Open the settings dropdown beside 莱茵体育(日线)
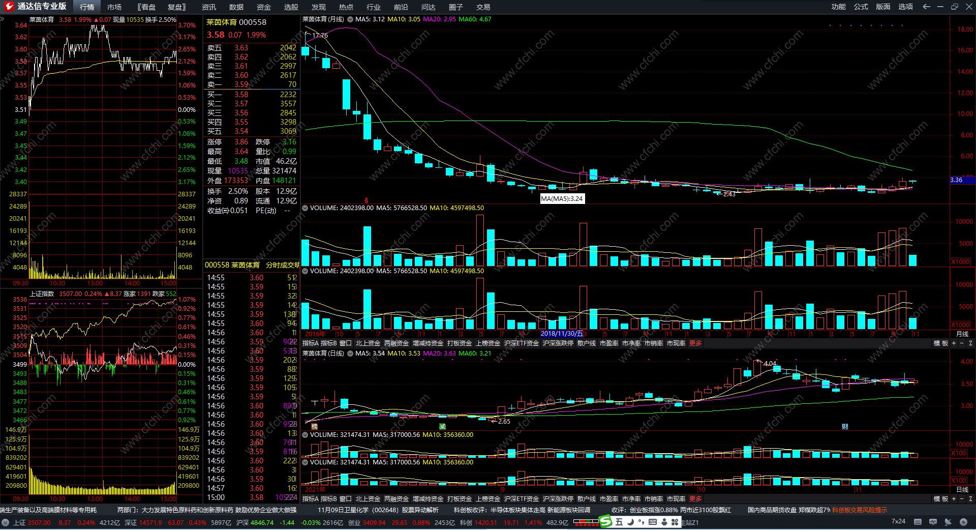The width and height of the screenshot is (976, 530). 350,354
